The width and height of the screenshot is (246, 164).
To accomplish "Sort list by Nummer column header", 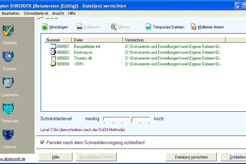I will pyautogui.click(x=58, y=40).
